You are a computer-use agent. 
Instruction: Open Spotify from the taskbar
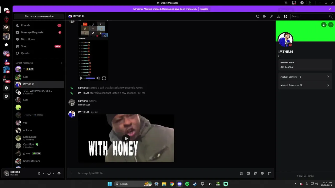pyautogui.click(x=187, y=184)
